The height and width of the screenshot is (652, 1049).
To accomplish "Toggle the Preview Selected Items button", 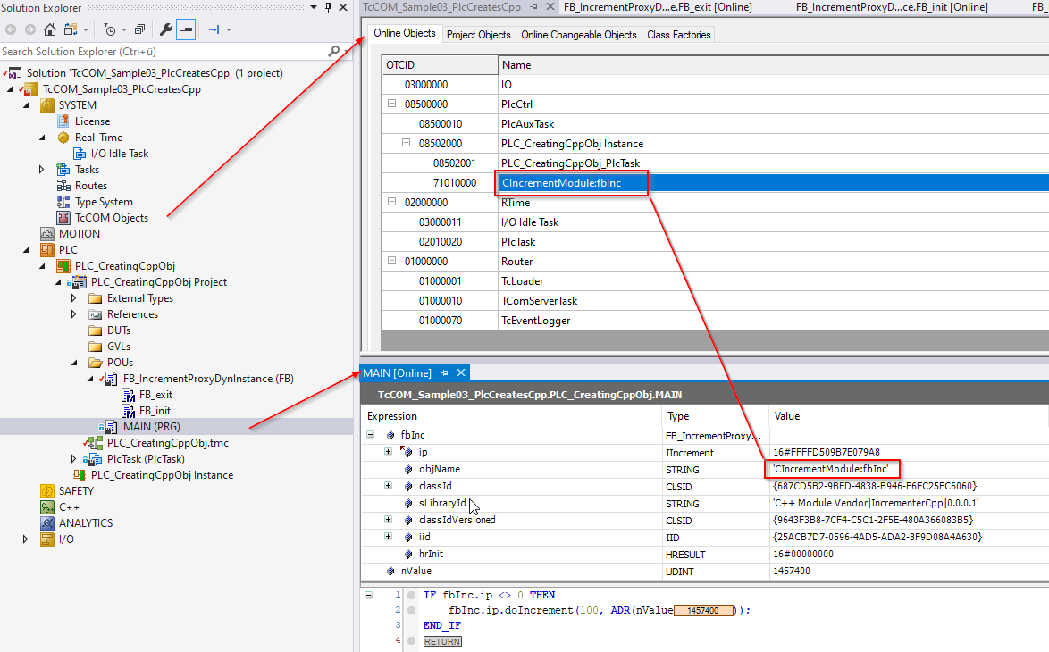I will click(186, 29).
